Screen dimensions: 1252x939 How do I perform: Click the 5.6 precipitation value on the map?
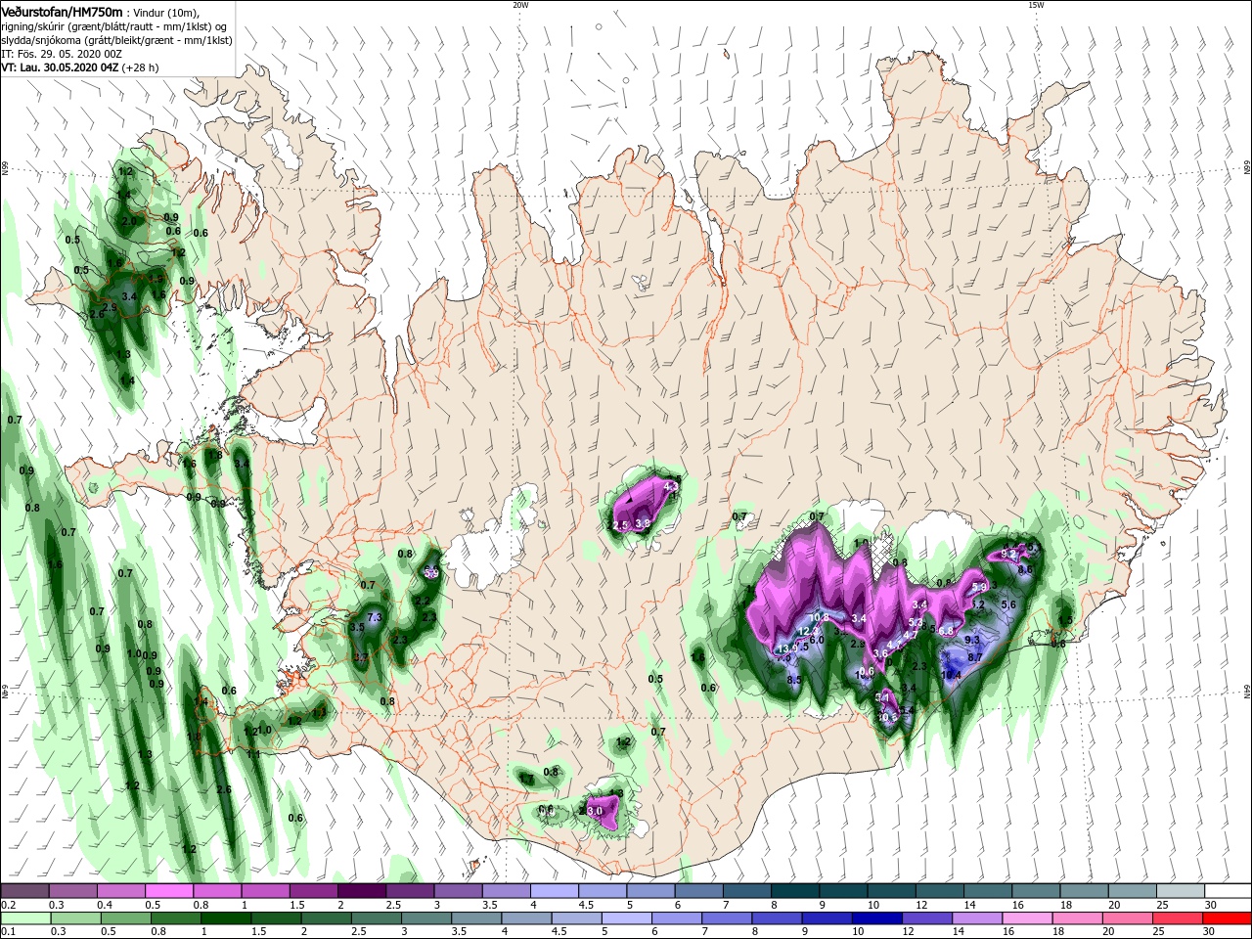point(1008,604)
